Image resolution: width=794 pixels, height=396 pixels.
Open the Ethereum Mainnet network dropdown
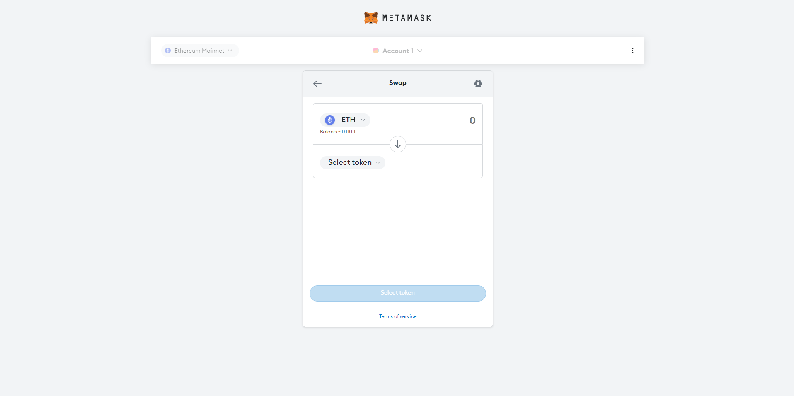(200, 51)
